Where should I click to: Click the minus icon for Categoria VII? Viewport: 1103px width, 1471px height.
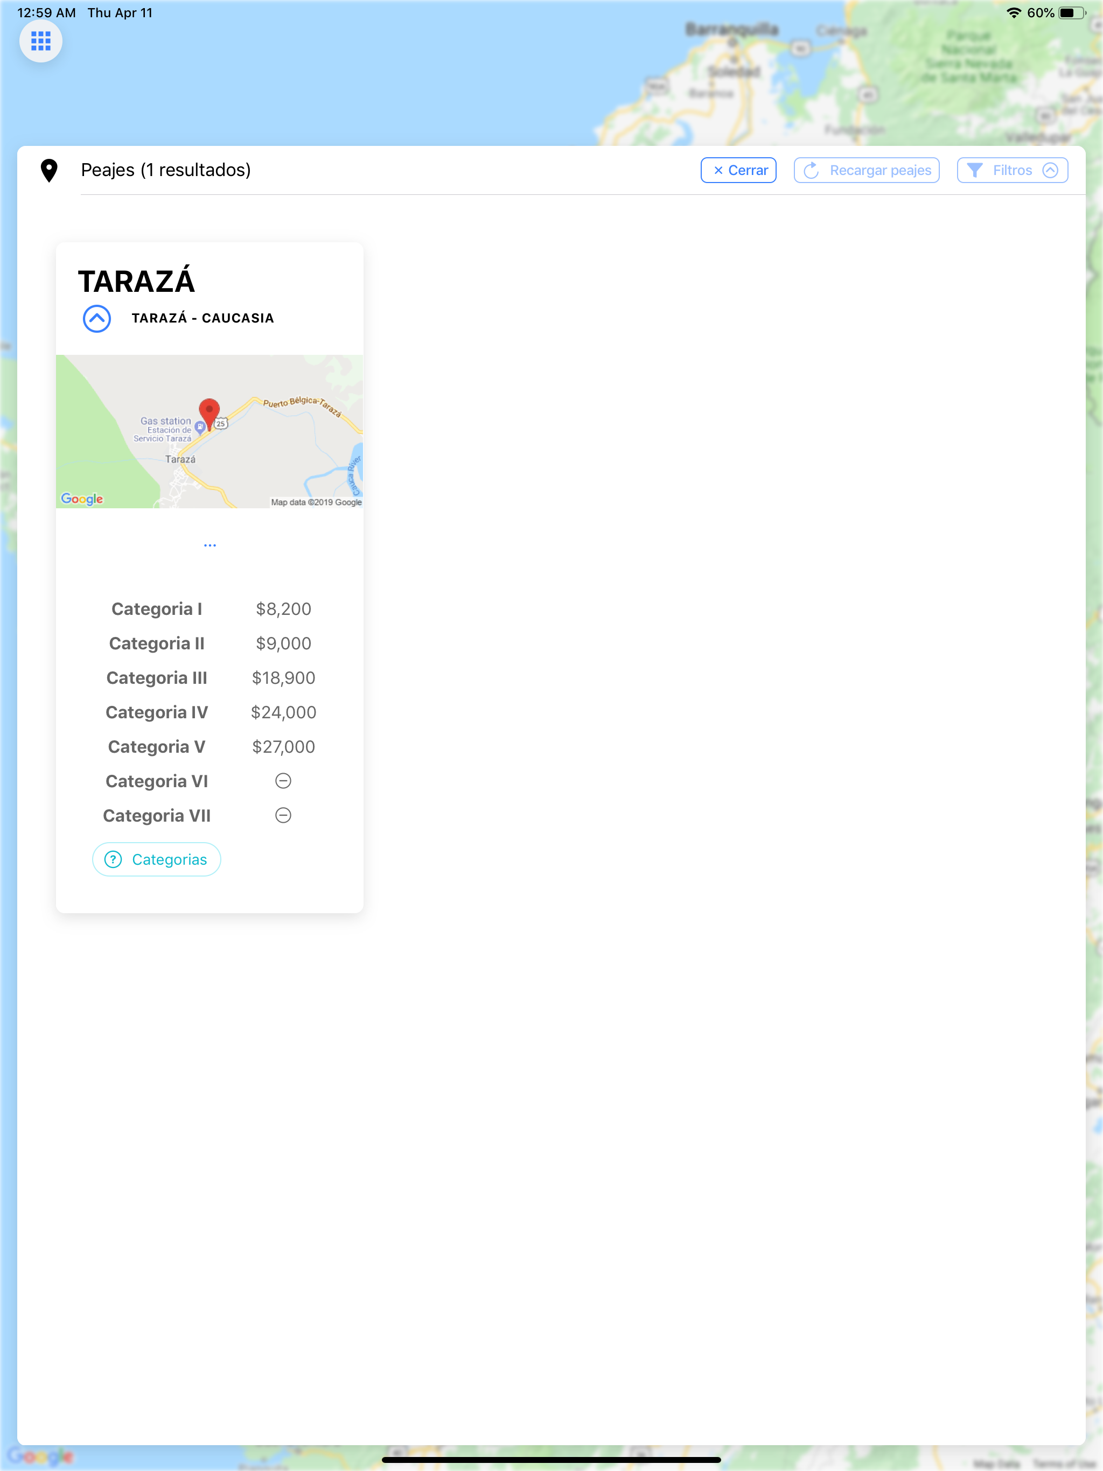pyautogui.click(x=283, y=815)
